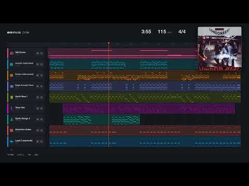The image size is (249, 186).
Task: Click the GM Drums instrument icon
Action: pos(12,53)
